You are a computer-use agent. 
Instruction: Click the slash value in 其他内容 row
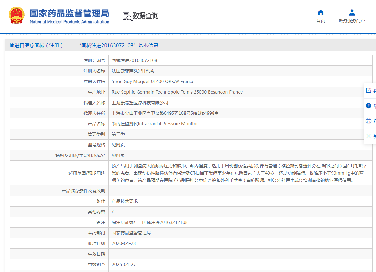click(113, 212)
